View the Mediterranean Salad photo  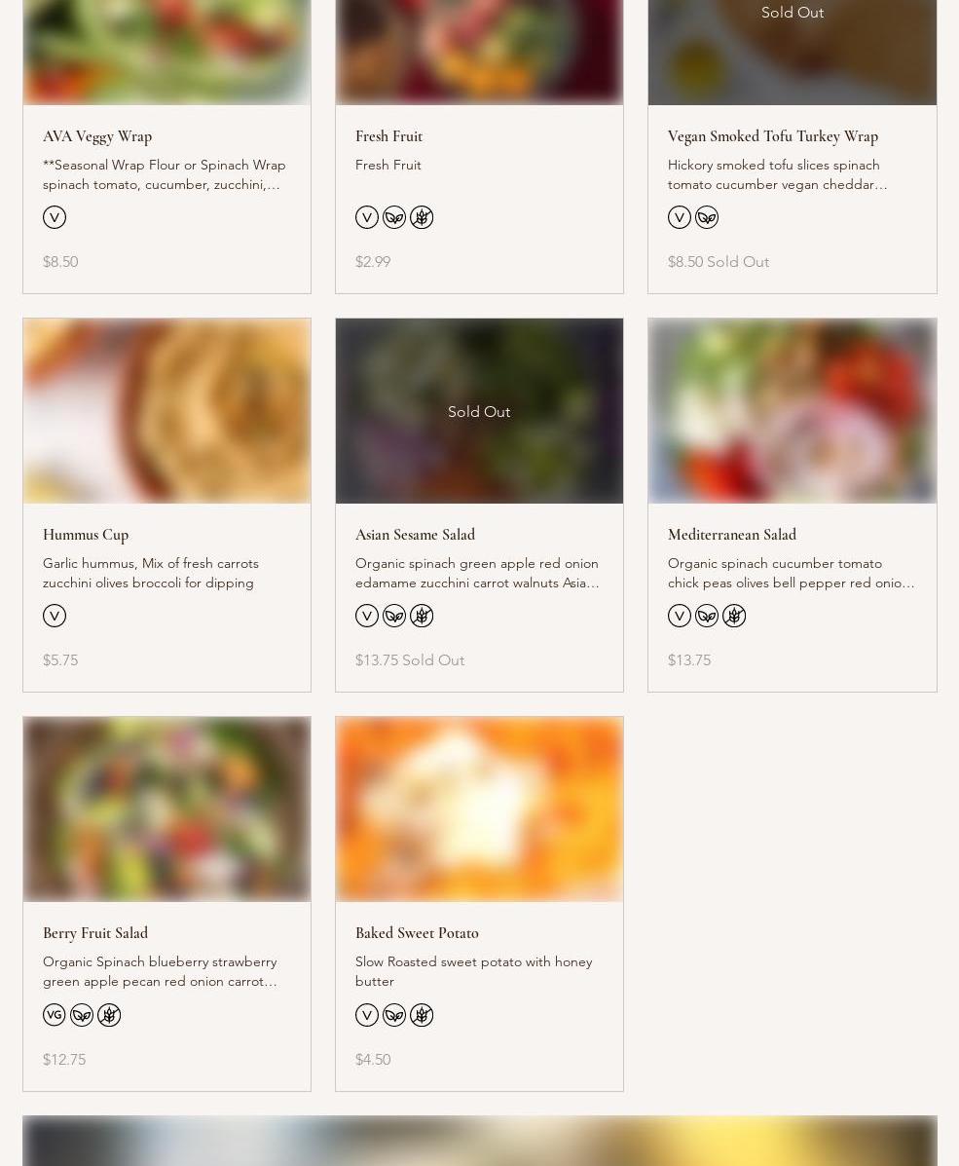pyautogui.click(x=793, y=411)
